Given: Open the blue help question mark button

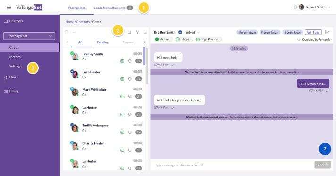Looking at the screenshot, I should coord(325,149).
